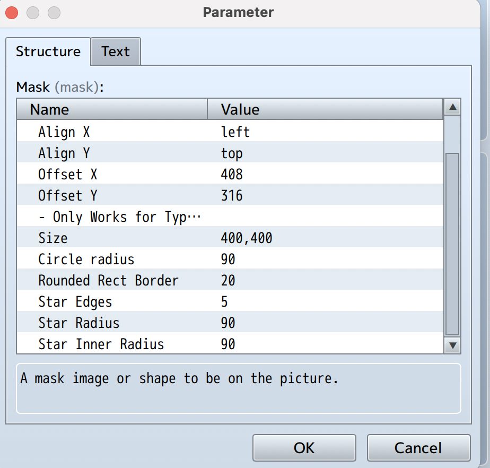Select the Structure tab
The image size is (490, 468).
tap(48, 51)
